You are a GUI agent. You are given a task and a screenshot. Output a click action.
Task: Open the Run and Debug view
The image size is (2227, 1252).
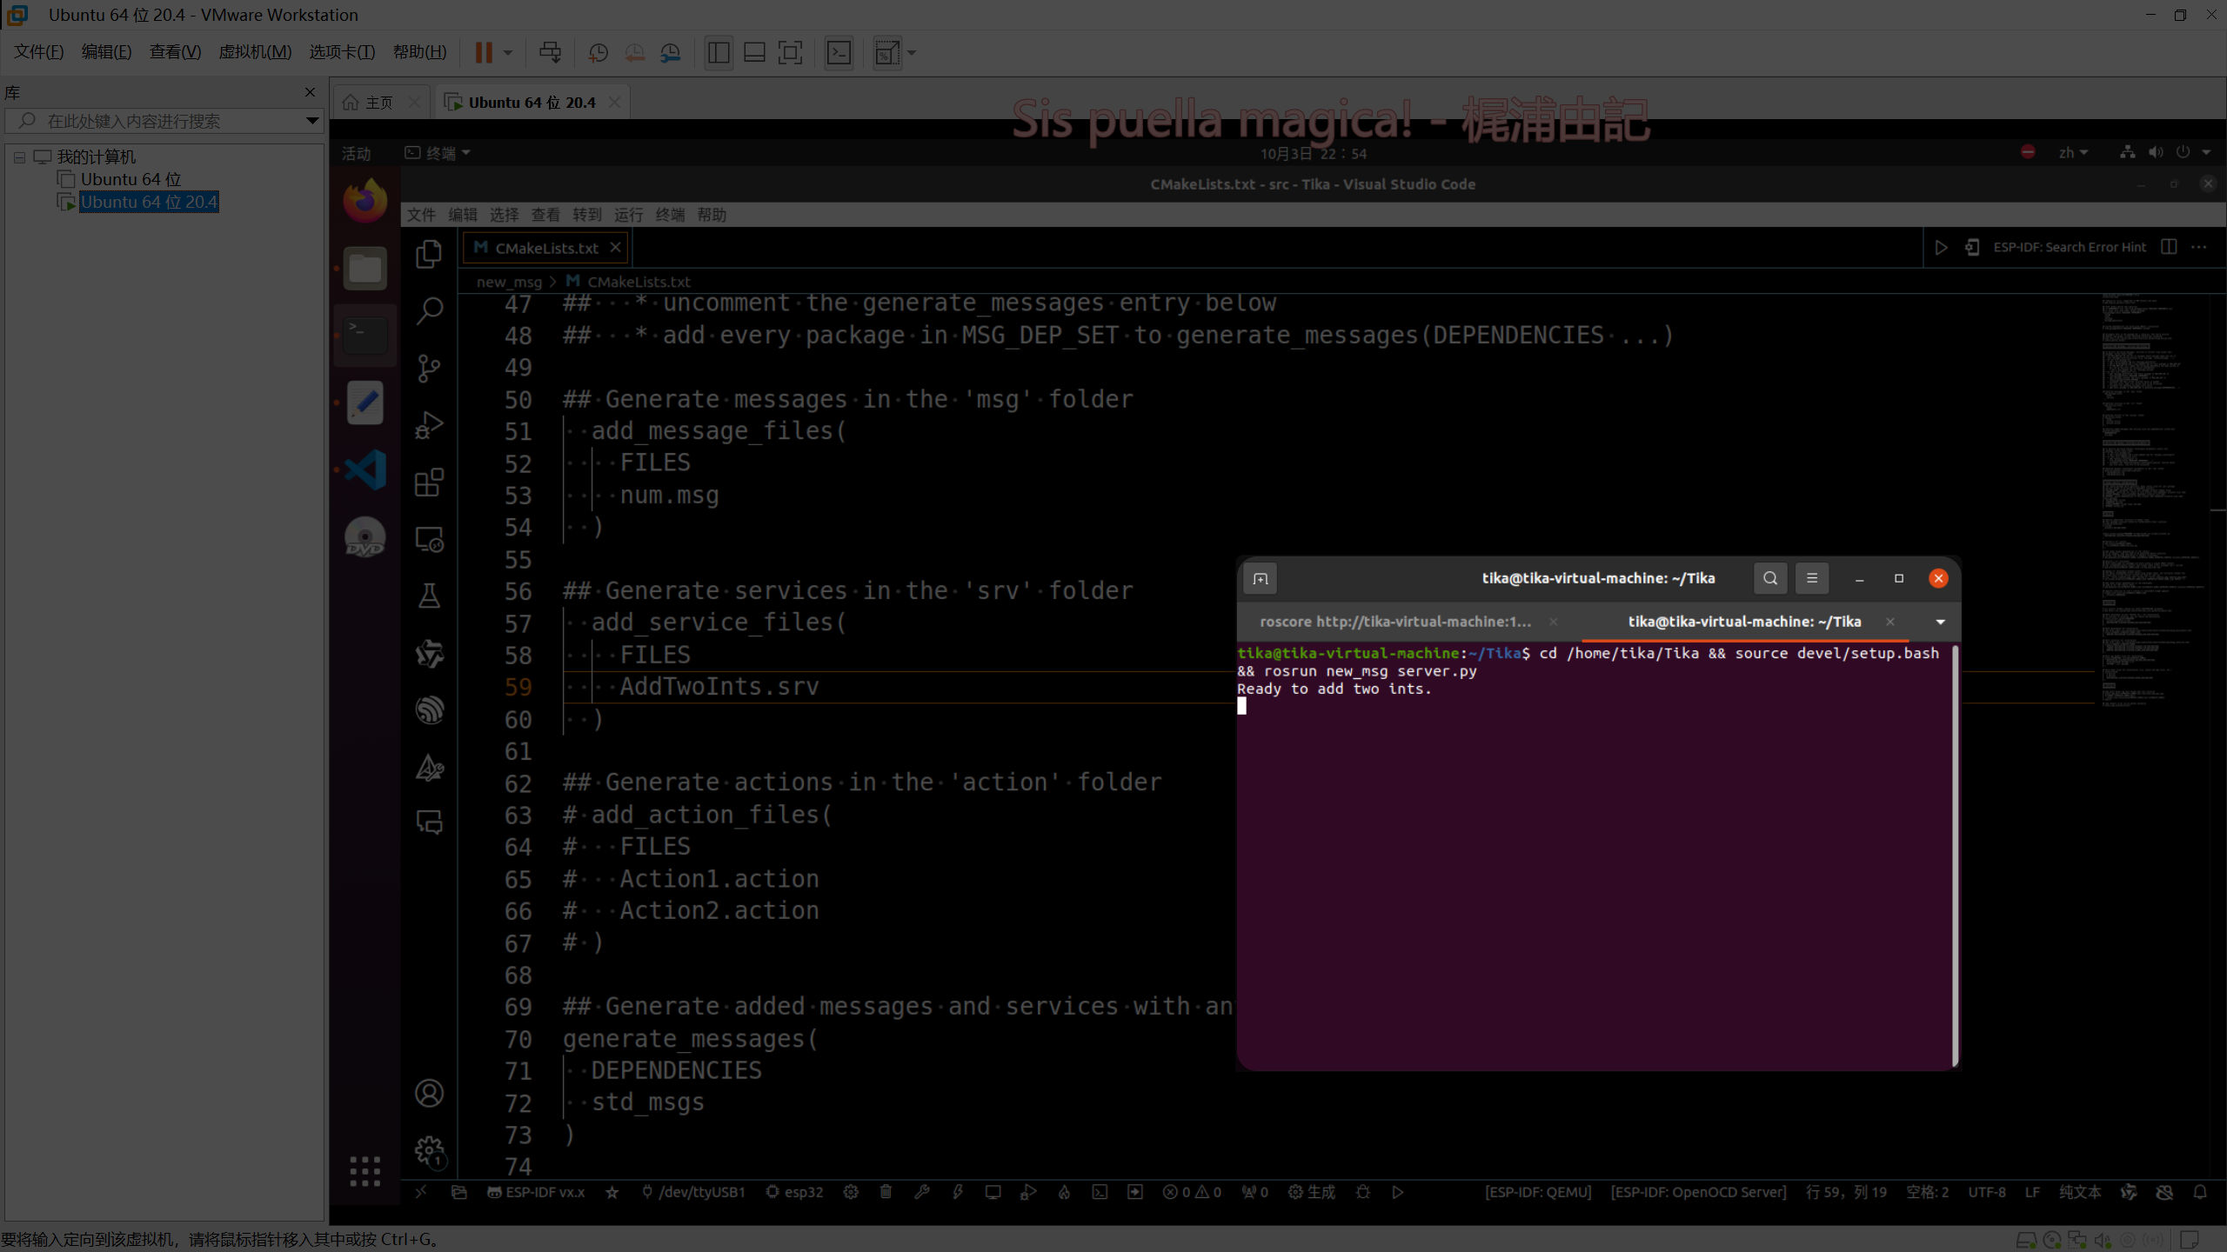pyautogui.click(x=429, y=425)
